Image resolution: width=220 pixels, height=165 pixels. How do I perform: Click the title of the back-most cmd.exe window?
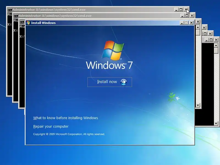click(49, 10)
